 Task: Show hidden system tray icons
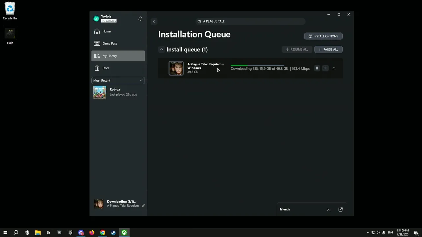pos(368,233)
